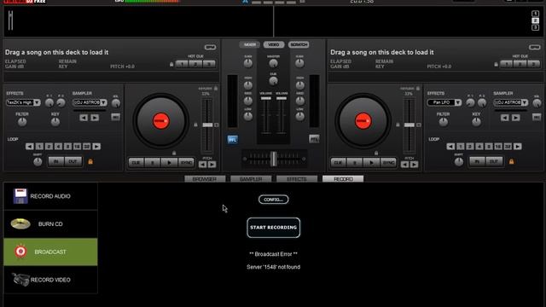Click the BPM tap button on right deck
Image resolution: width=546 pixels, height=307 pixels.
[x=535, y=47]
